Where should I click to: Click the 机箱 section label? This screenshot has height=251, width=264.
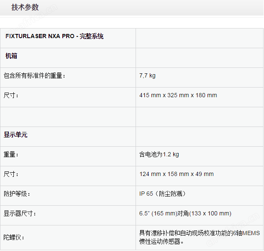point(11,56)
